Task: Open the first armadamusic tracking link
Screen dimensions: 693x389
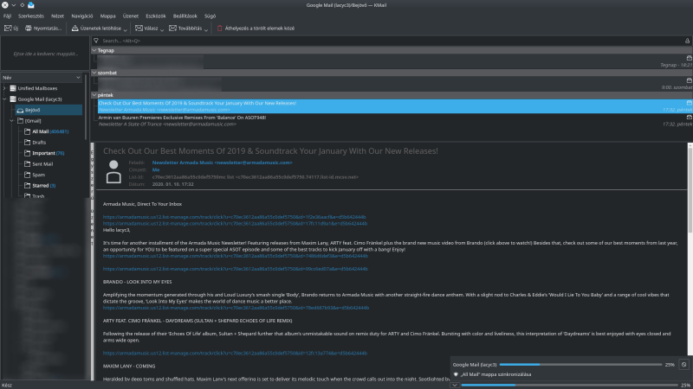Action: tap(234, 217)
